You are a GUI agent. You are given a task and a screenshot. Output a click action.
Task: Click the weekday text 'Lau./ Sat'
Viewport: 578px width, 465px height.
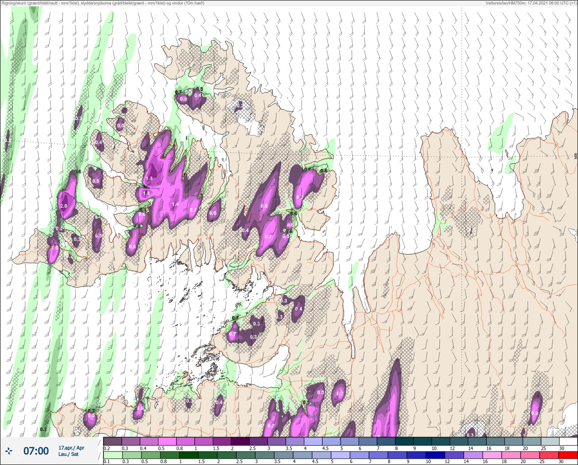[69, 454]
